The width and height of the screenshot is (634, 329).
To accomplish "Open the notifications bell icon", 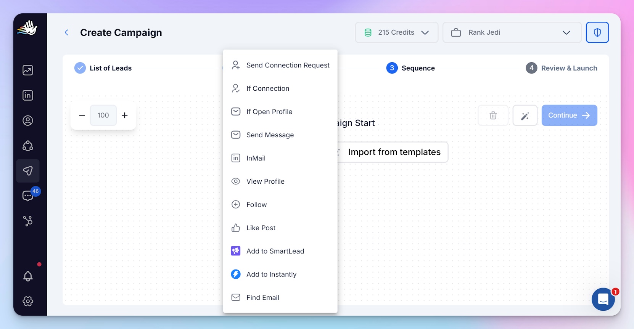I will [28, 276].
